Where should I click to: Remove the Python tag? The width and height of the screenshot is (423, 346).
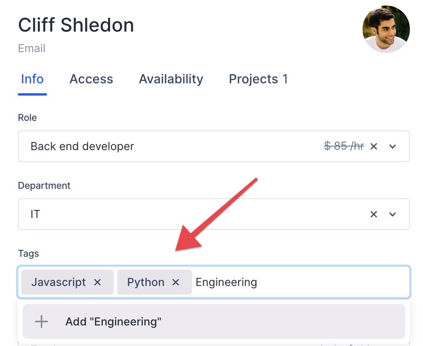click(x=176, y=282)
